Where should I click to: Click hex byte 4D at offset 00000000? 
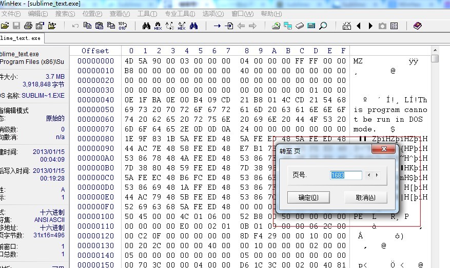[129, 61]
